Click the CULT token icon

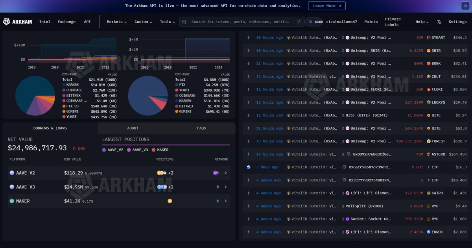[x=429, y=77]
